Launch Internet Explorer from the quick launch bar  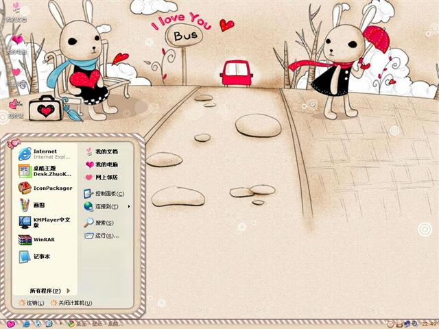click(x=26, y=324)
